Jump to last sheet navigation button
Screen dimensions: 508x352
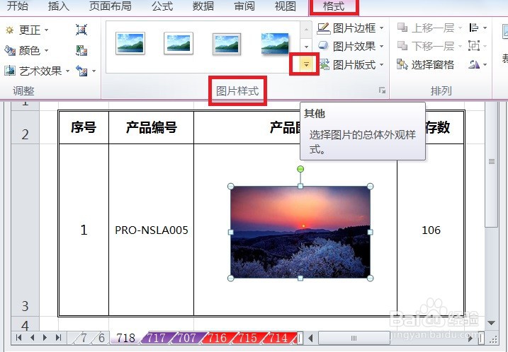pyautogui.click(x=58, y=338)
